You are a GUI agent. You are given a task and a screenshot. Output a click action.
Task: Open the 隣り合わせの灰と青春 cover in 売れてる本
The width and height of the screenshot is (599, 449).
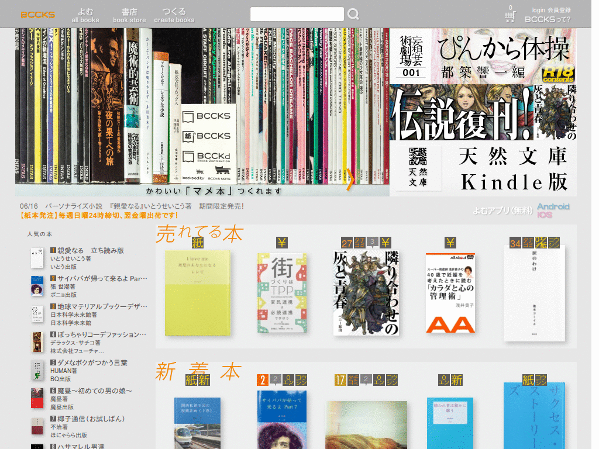click(366, 293)
